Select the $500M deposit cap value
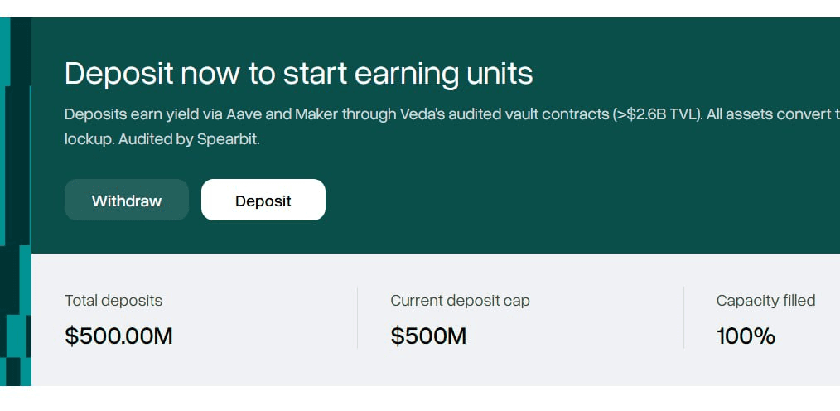The width and height of the screenshot is (840, 411). point(428,336)
